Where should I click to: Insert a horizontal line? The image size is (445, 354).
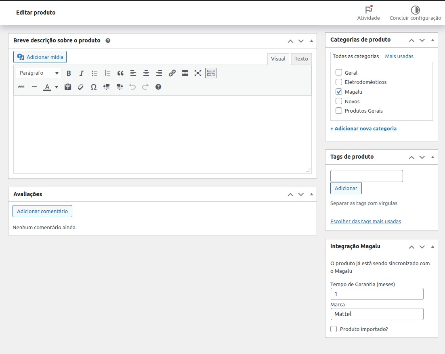pos(34,87)
